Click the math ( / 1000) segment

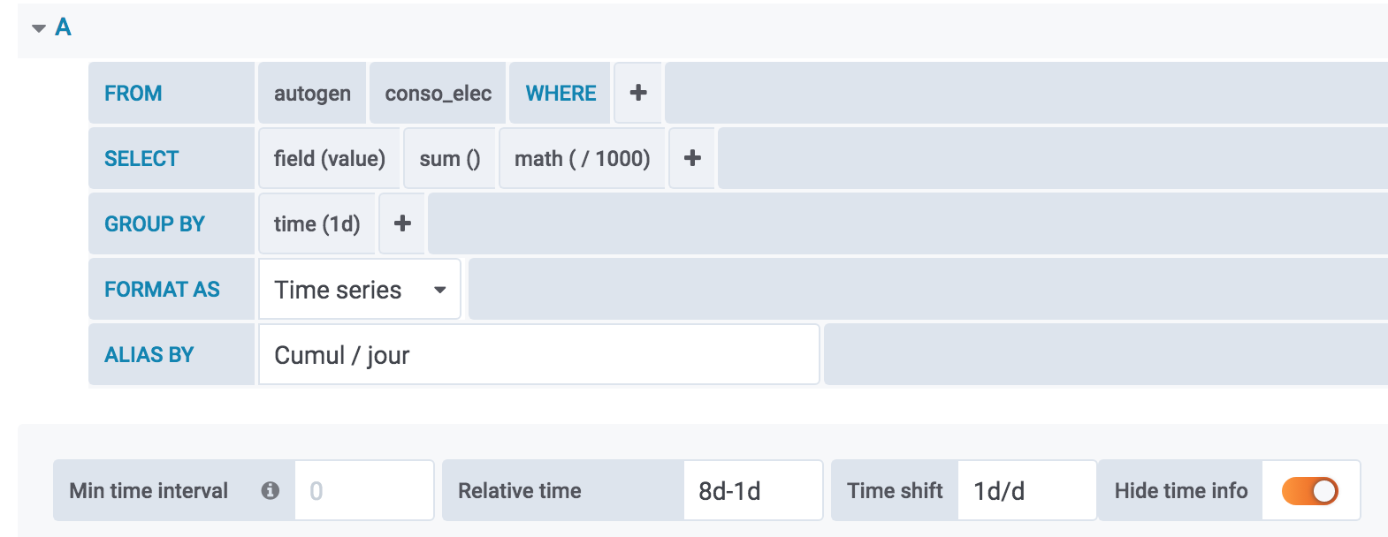point(582,158)
